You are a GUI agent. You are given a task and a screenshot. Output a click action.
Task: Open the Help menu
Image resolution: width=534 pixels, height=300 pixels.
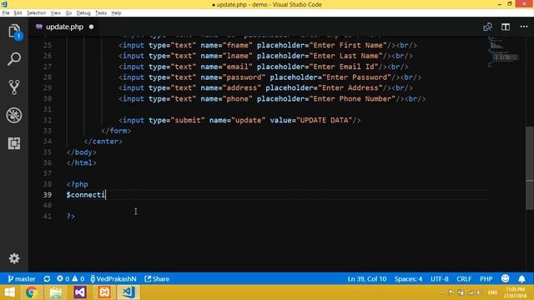click(x=116, y=13)
